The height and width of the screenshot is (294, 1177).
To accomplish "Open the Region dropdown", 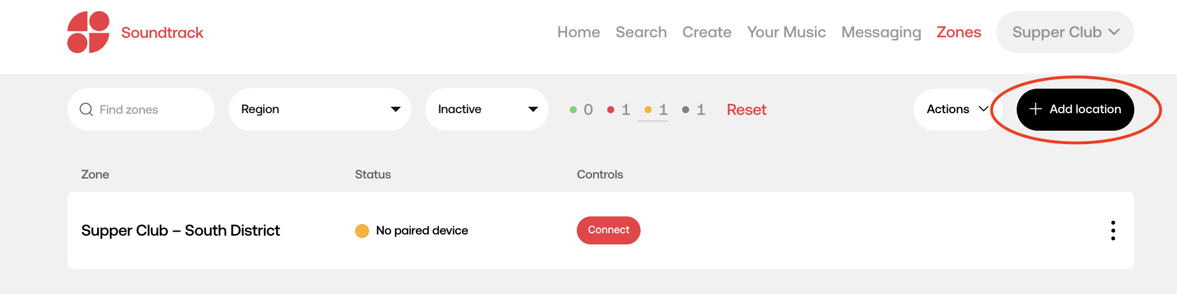I will tap(320, 110).
